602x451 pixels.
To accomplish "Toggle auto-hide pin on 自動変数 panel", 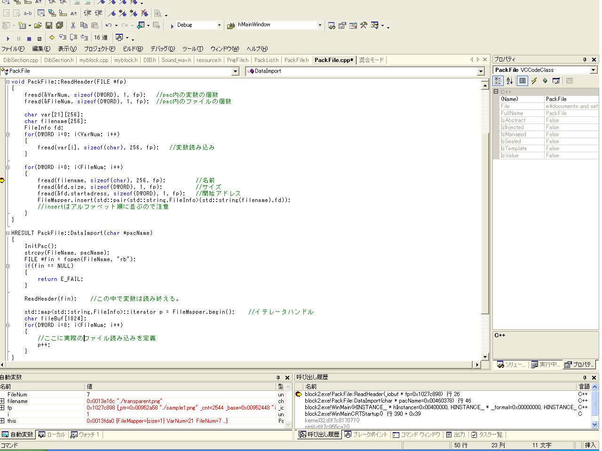I will [278, 378].
